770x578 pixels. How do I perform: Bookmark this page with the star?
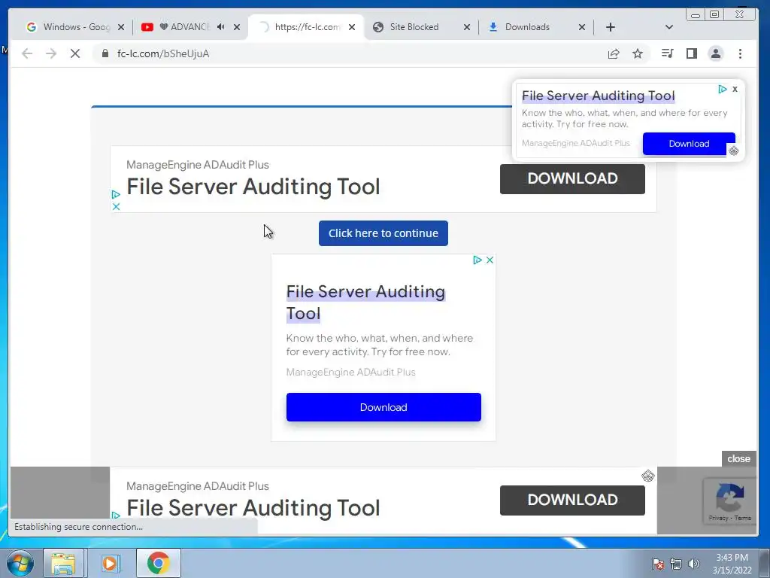(638, 53)
